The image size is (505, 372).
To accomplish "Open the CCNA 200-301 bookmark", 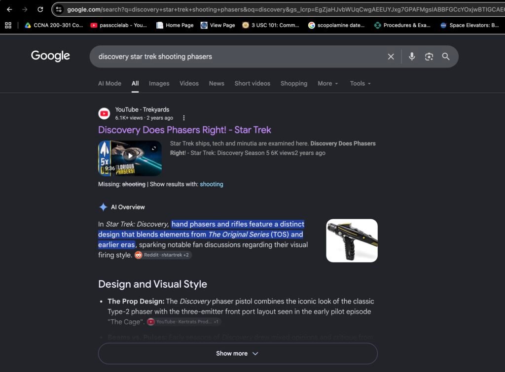I will pyautogui.click(x=54, y=25).
